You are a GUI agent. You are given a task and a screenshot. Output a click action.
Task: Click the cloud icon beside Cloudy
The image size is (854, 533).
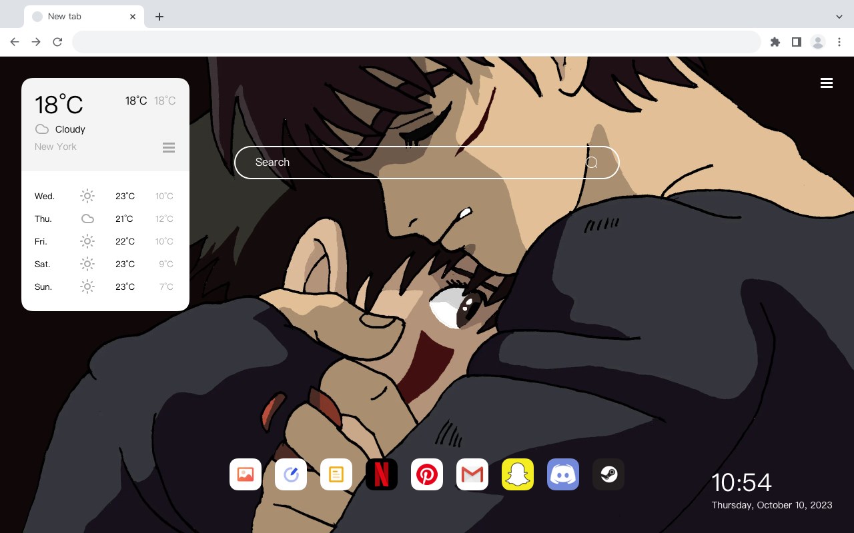42,129
